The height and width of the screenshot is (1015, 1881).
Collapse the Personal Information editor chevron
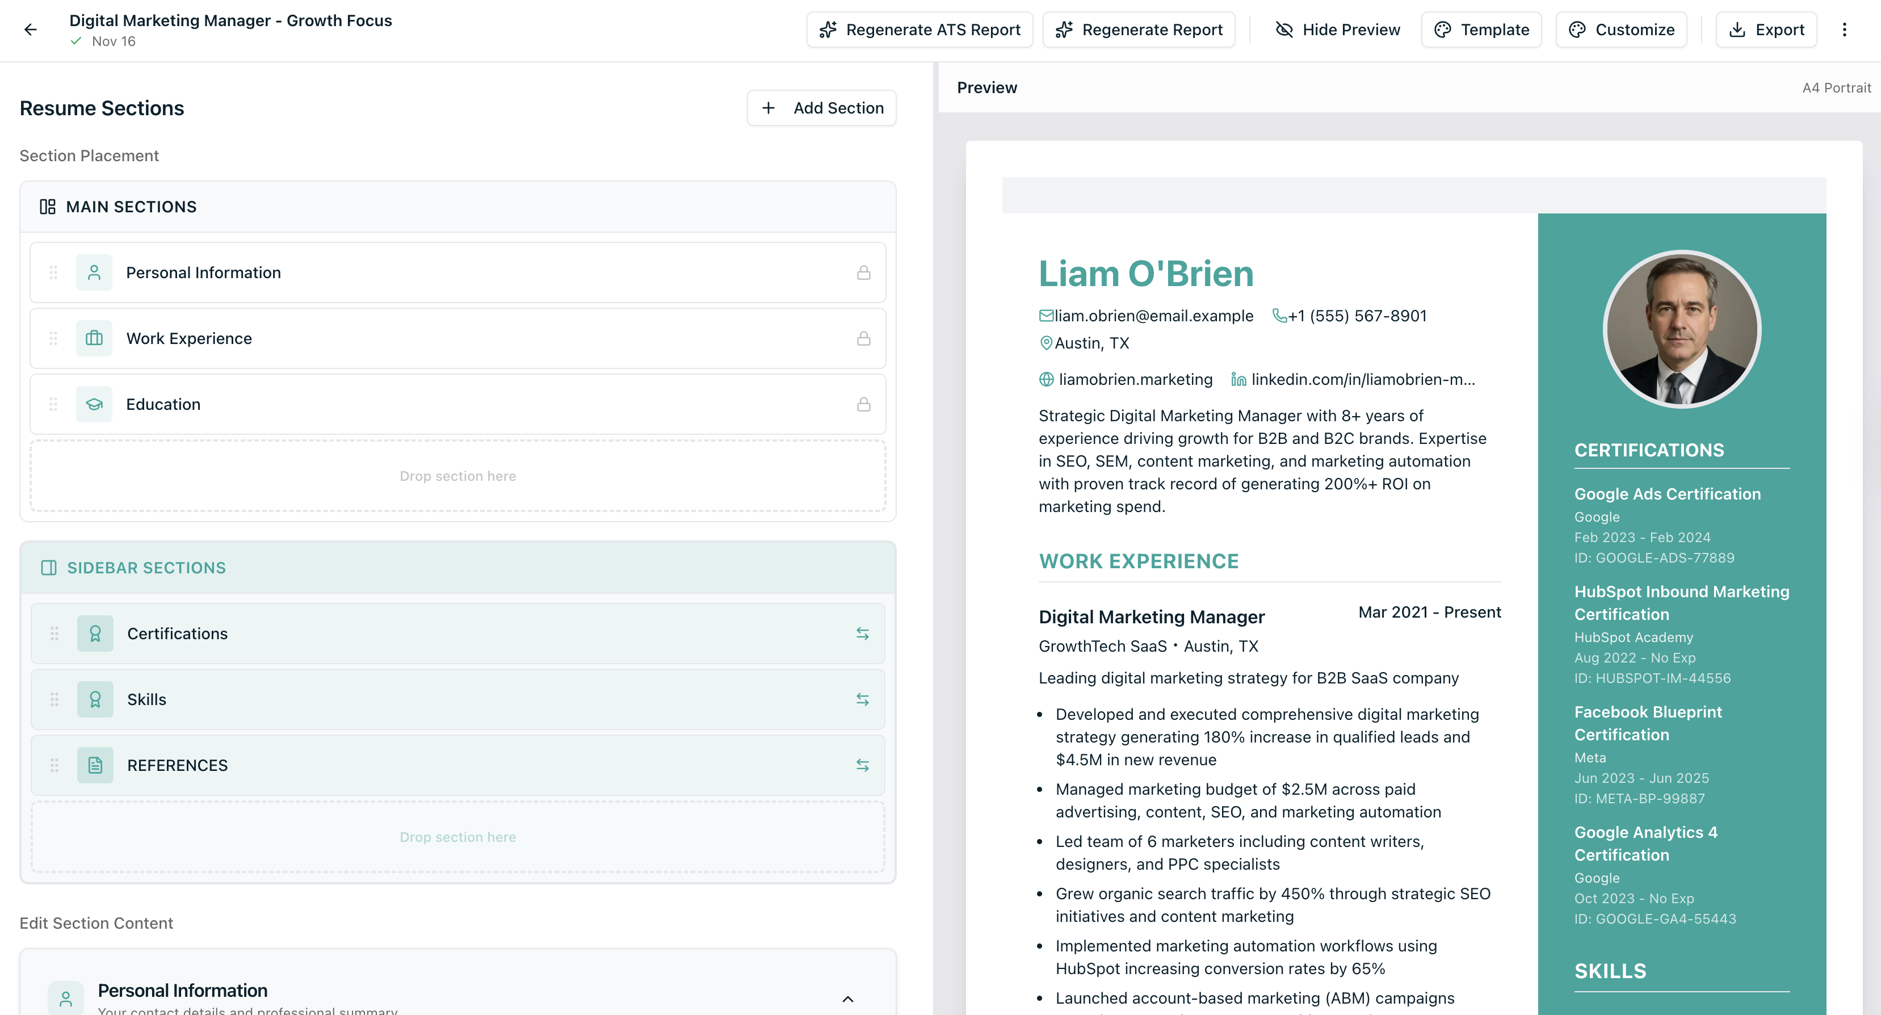point(847,998)
